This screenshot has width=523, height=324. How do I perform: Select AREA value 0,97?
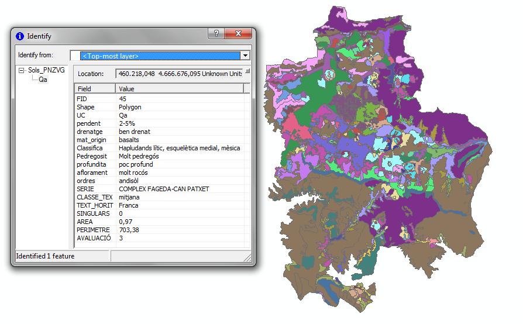[x=125, y=222]
